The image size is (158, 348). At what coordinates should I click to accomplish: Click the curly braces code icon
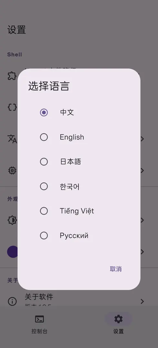(12, 107)
